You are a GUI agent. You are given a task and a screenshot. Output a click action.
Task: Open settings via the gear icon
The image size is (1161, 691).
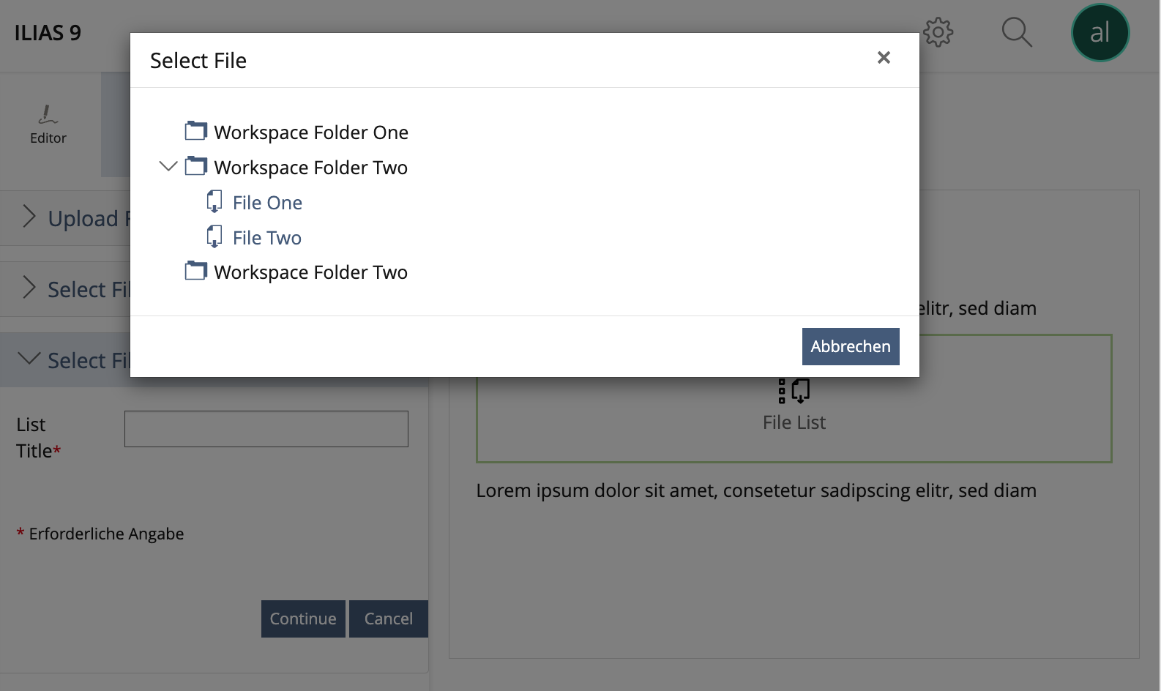click(x=938, y=32)
